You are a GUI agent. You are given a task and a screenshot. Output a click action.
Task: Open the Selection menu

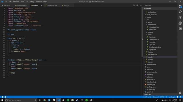[16, 2]
